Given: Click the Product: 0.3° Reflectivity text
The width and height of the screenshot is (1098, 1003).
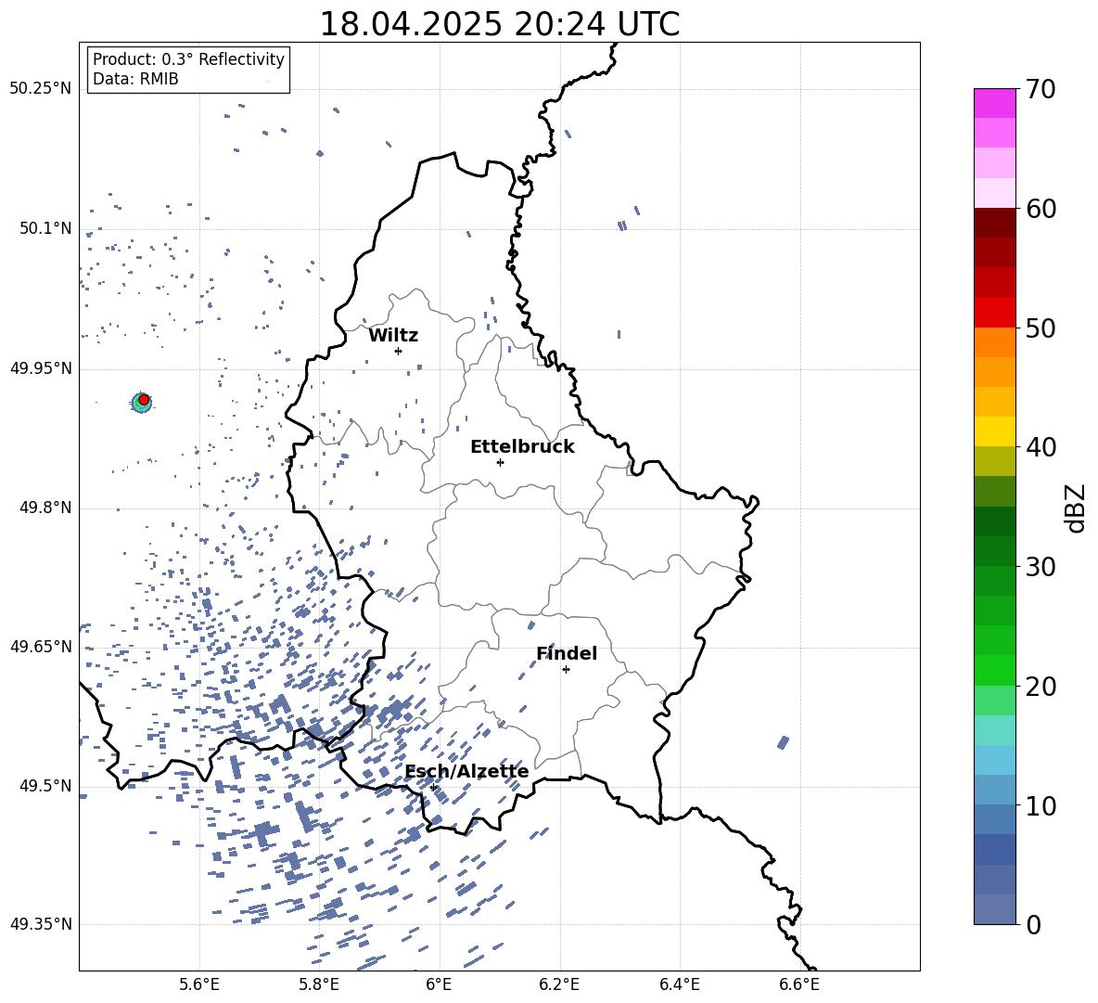Looking at the screenshot, I should point(188,59).
